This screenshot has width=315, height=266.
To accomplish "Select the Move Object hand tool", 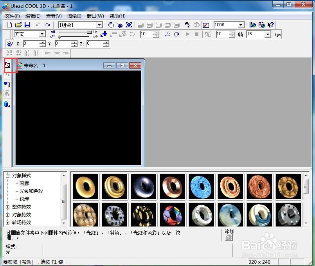I will 111,25.
